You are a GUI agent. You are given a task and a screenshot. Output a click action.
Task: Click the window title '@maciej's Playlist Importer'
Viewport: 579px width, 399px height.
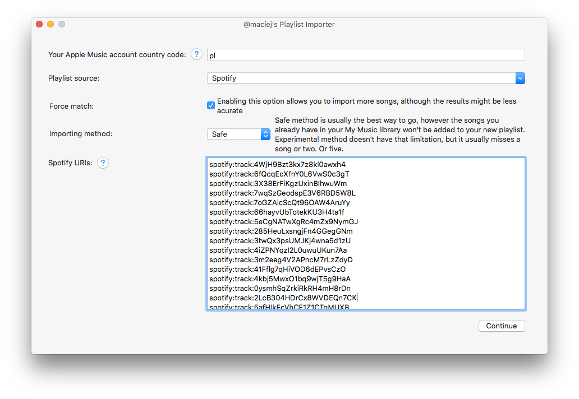289,24
